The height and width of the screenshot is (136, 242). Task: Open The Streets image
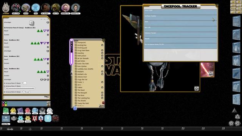(x=82, y=100)
